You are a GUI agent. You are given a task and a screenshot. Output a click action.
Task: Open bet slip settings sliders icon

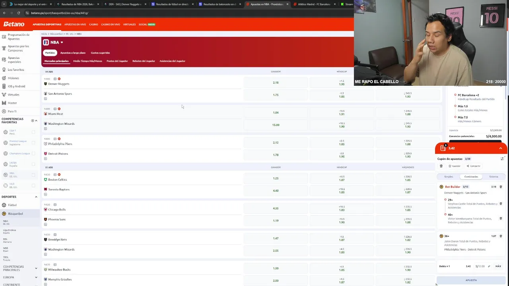click(x=502, y=158)
